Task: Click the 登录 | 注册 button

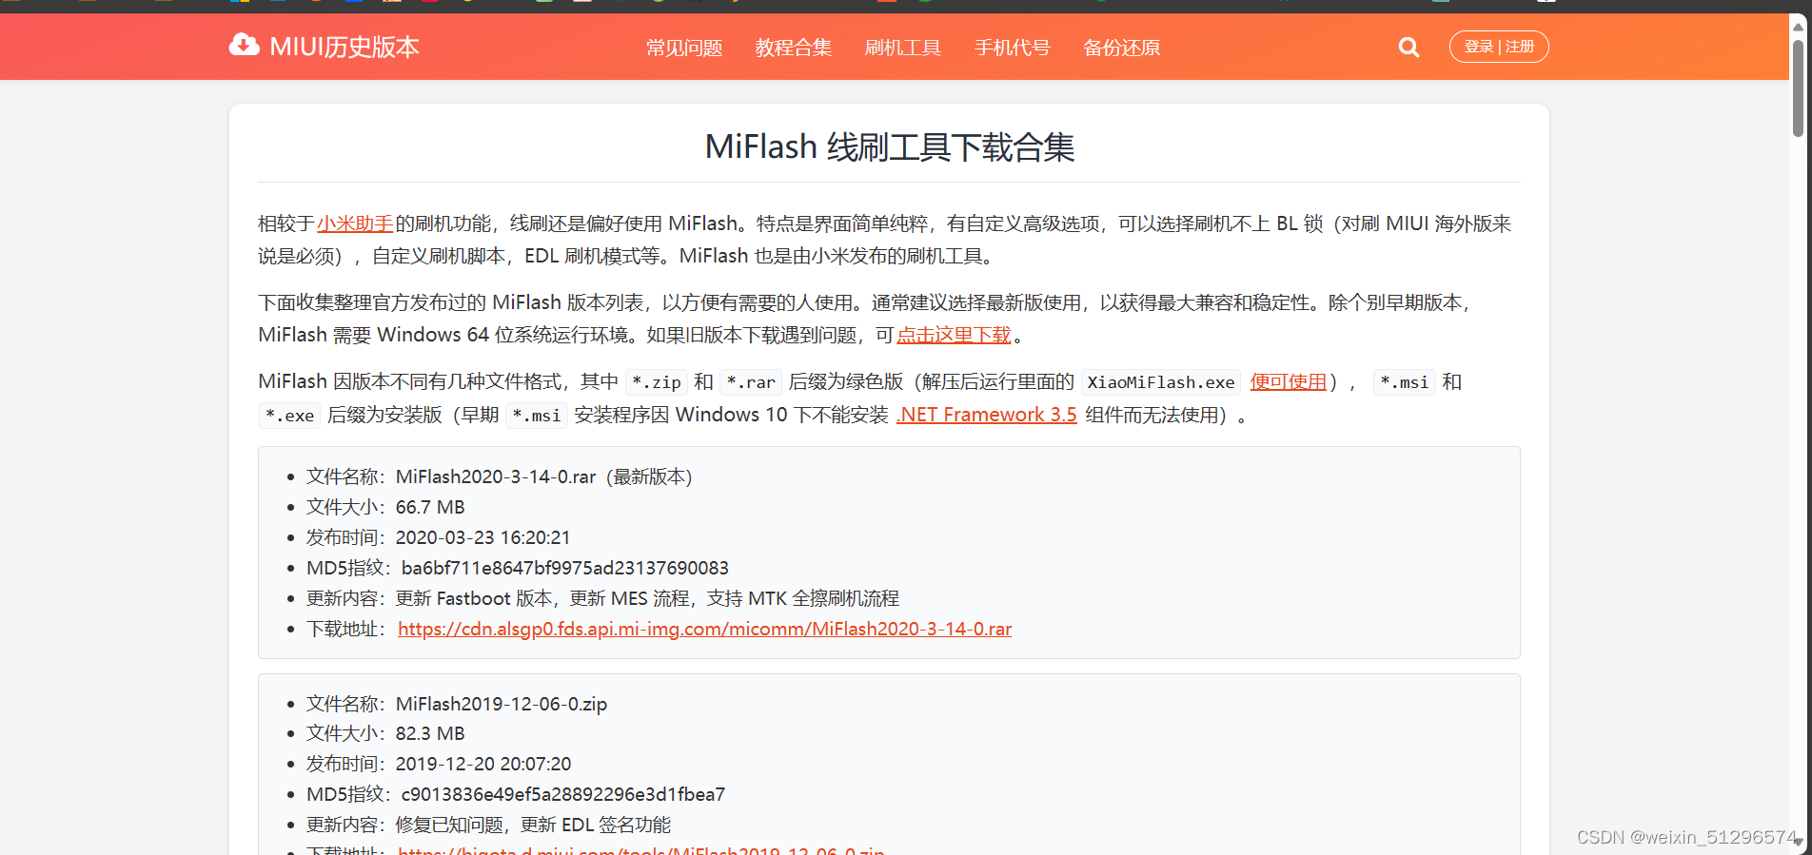Action: [1499, 47]
